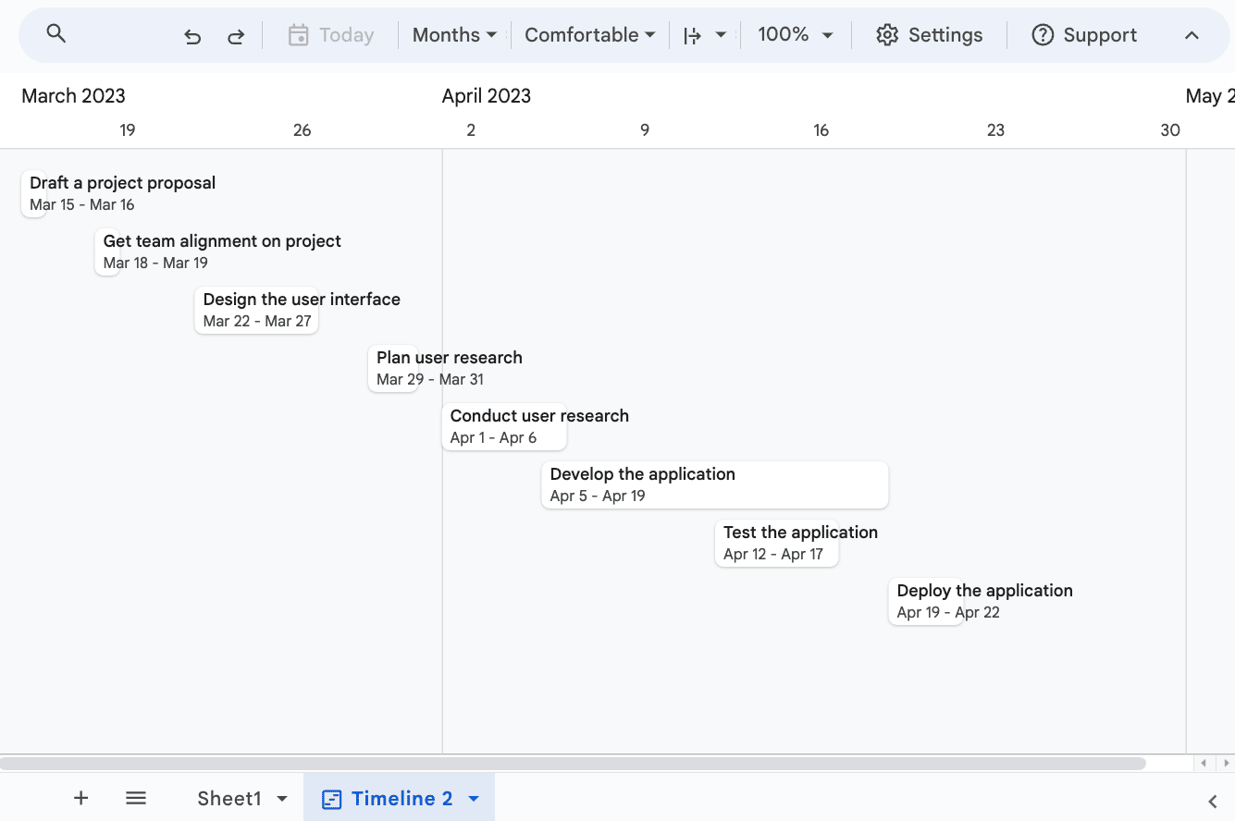
Task: Add a new sheet with plus icon
Action: (81, 798)
